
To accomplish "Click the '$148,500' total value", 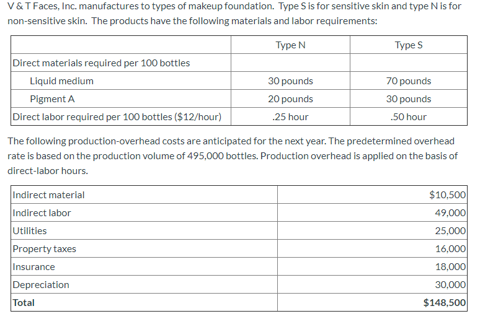I will tap(445, 303).
